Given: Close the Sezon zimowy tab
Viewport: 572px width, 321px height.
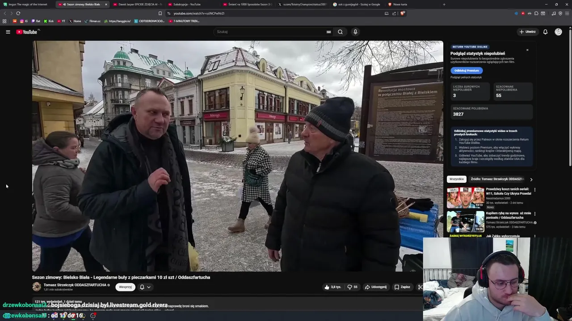Looking at the screenshot, I should tap(106, 4).
